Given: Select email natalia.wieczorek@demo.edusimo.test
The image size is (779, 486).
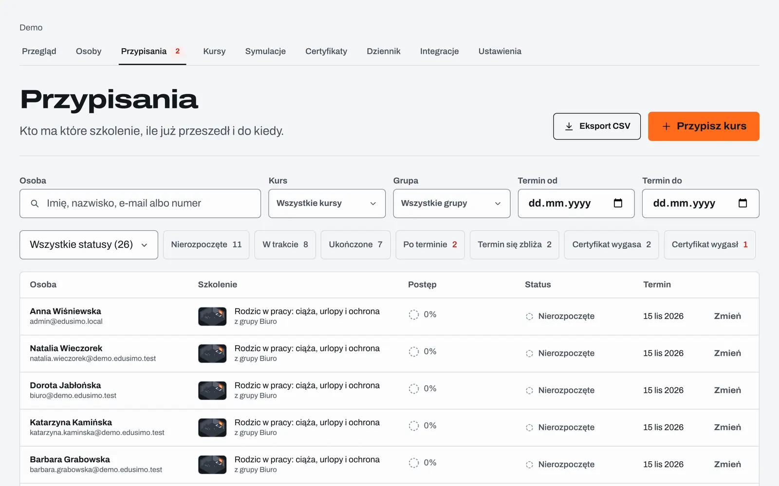Looking at the screenshot, I should pos(93,359).
